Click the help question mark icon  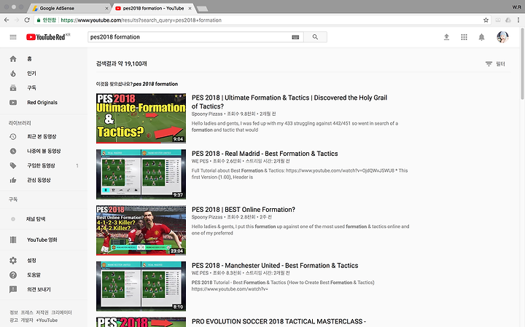point(13,275)
